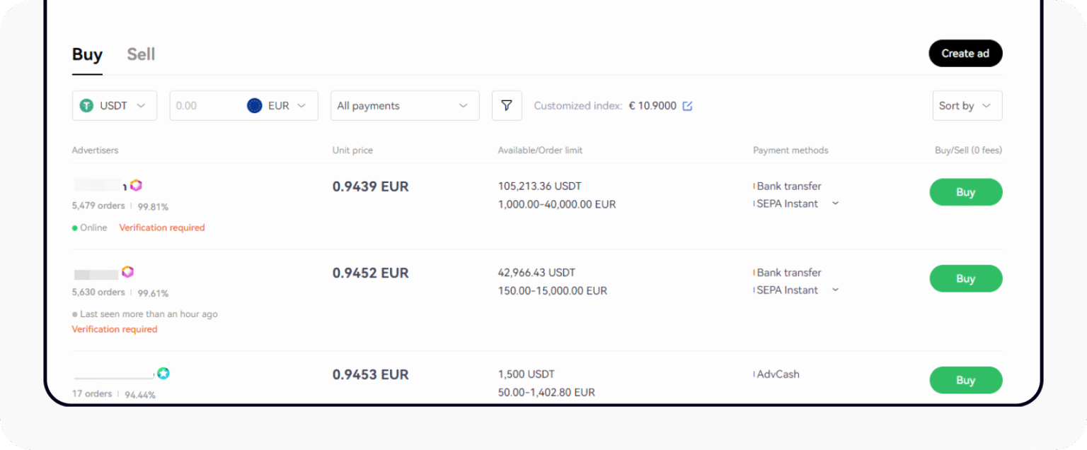Expand SEPA Instant payment methods on first offer

tap(836, 203)
